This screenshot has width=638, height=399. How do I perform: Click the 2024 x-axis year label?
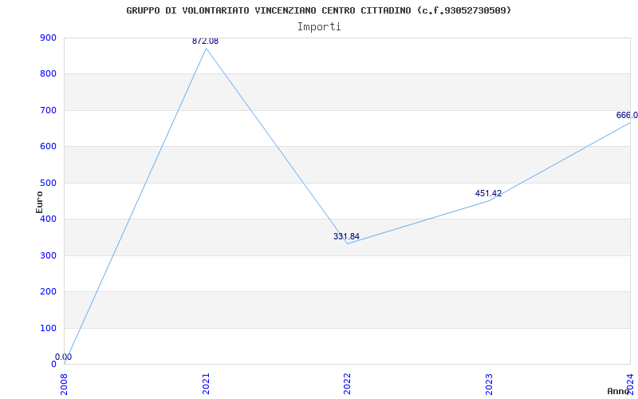point(630,384)
